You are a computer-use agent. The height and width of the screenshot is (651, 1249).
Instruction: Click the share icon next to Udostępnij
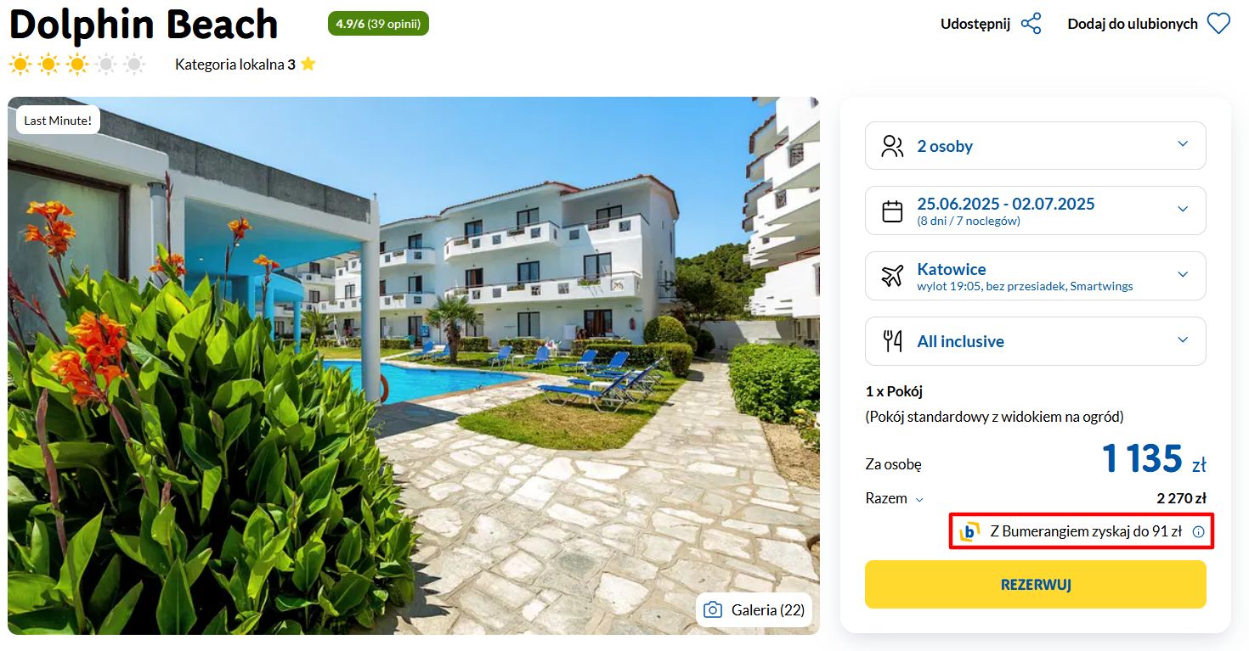coord(1031,24)
